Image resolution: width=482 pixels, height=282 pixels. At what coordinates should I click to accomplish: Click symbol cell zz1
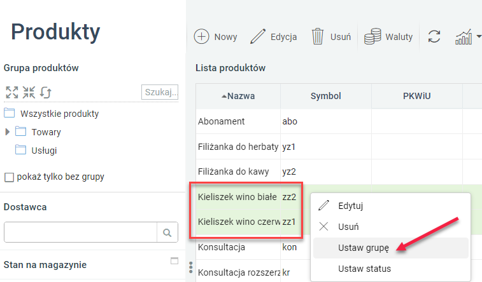point(289,221)
